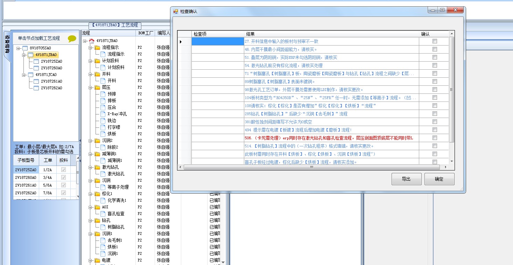Click the 子板型号 column header
This screenshot has width=513, height=265.
point(26,160)
